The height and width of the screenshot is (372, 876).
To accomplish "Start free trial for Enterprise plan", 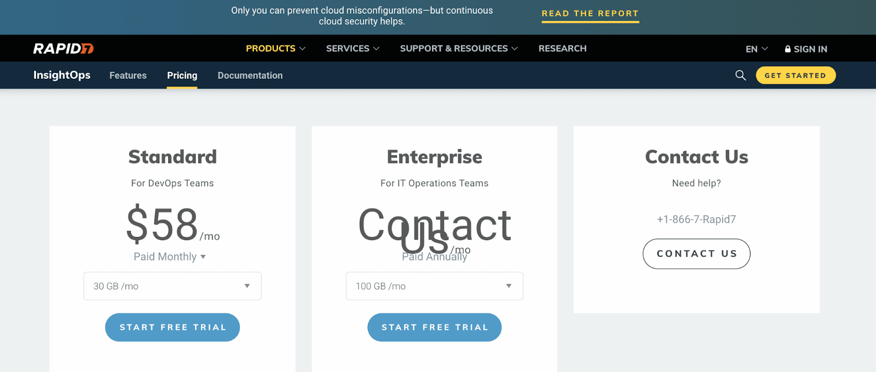I will point(434,327).
